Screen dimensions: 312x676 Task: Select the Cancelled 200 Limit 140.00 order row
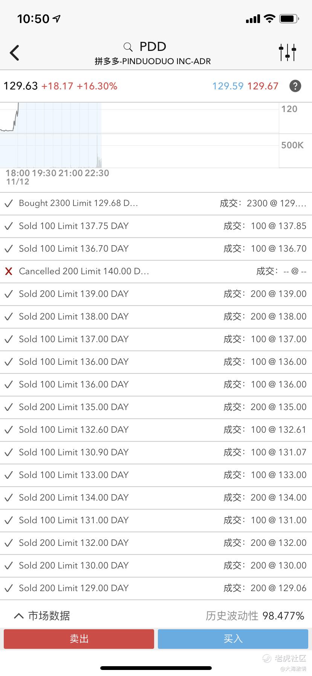[x=156, y=271]
